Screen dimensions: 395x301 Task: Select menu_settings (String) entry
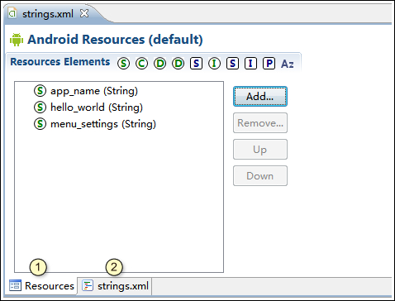click(x=95, y=124)
